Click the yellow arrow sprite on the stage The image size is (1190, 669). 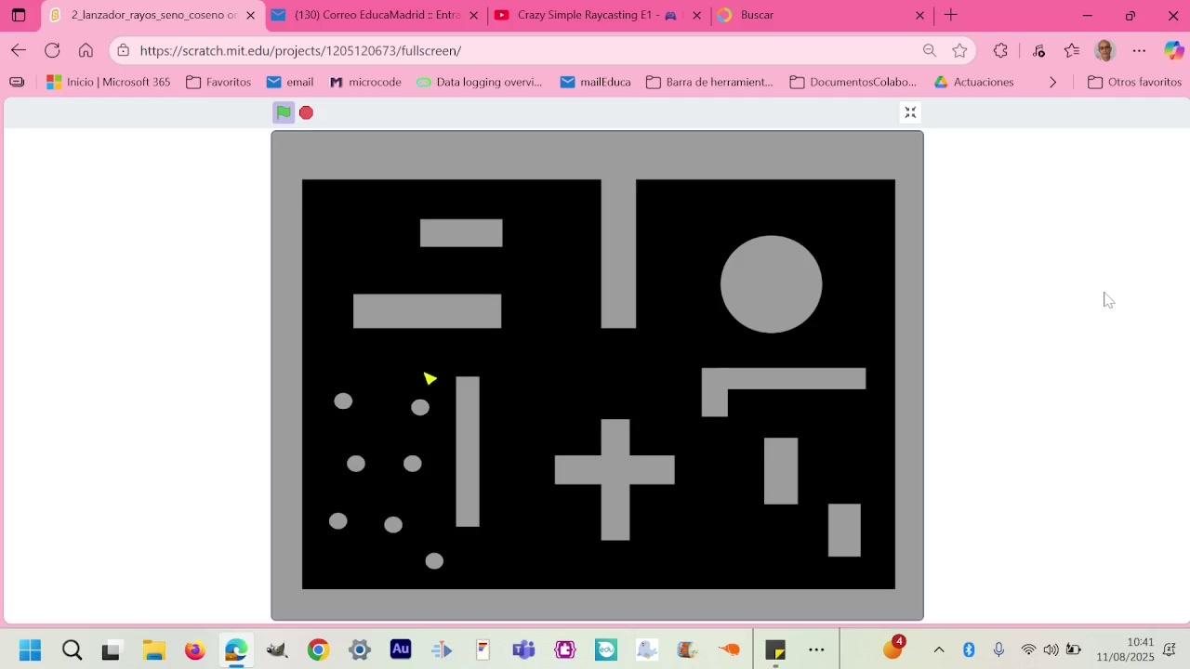(x=430, y=378)
